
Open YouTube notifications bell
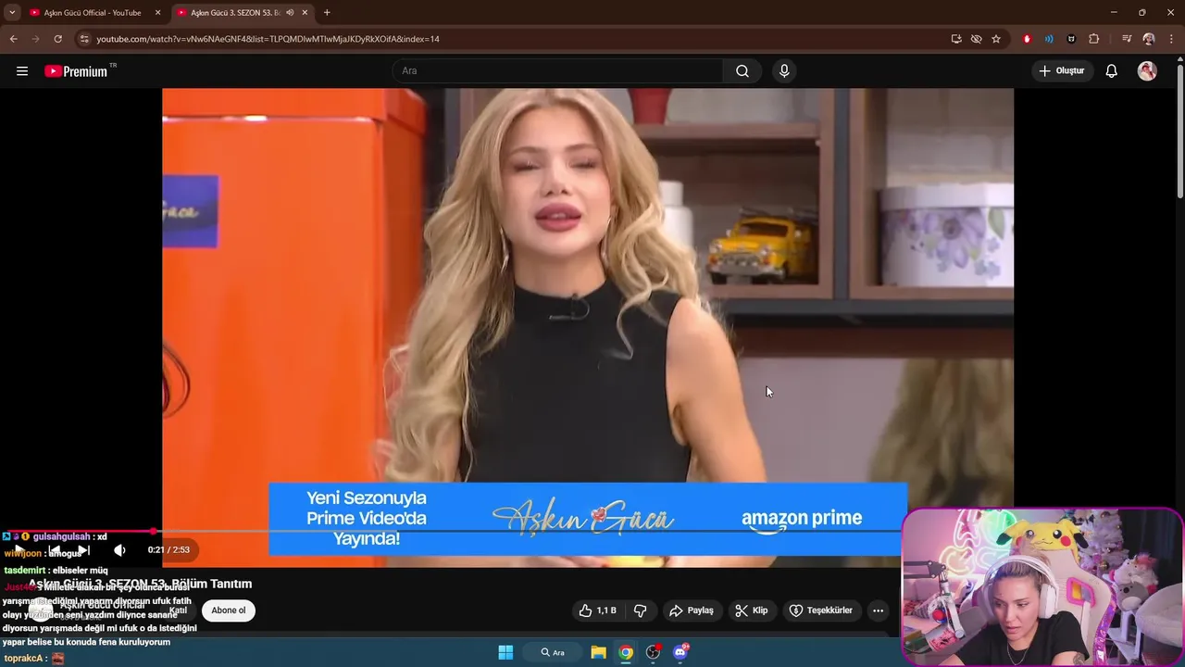coord(1112,71)
